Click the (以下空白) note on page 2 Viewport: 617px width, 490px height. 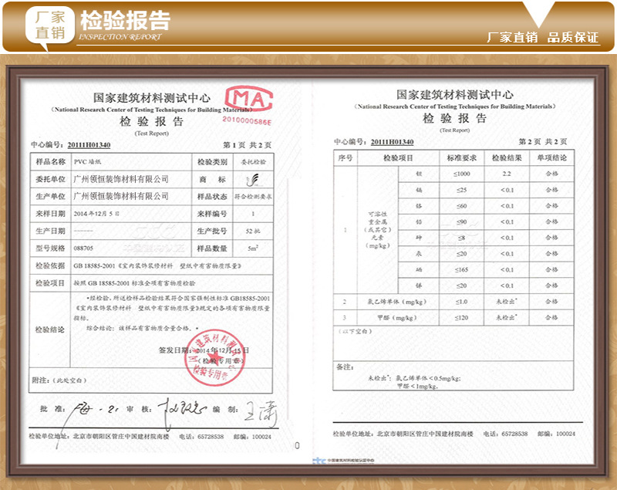click(356, 331)
